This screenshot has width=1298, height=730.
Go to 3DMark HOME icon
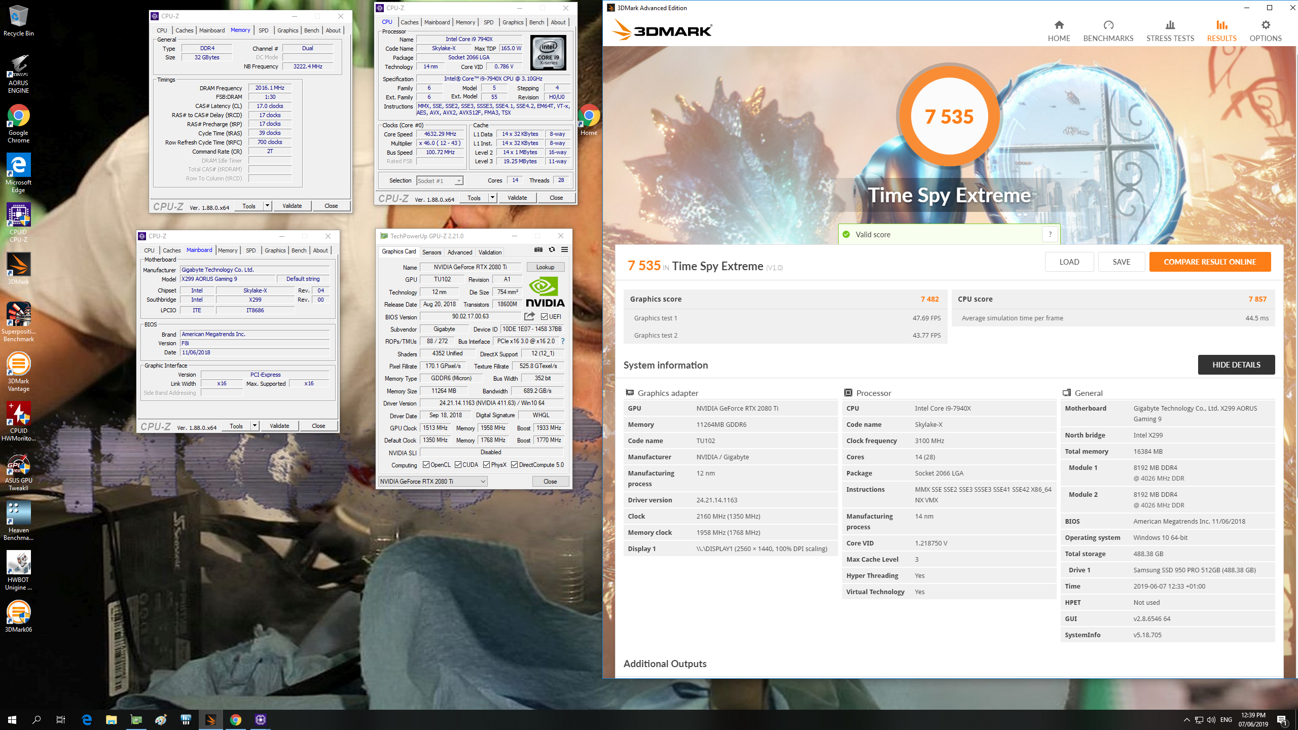point(1059,30)
